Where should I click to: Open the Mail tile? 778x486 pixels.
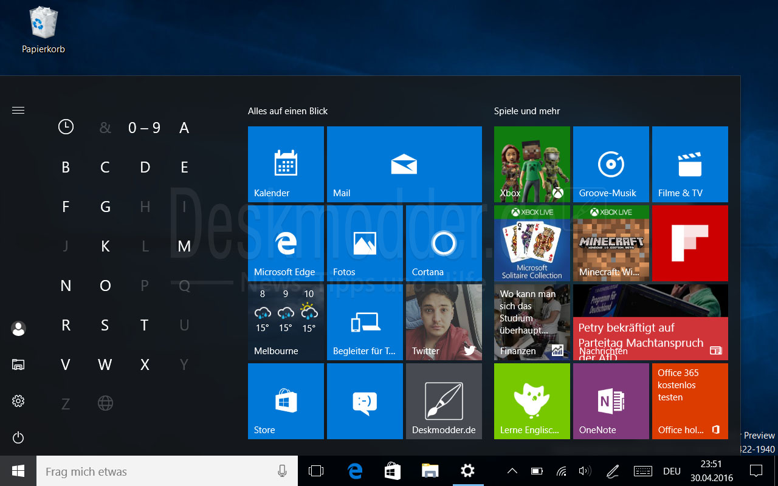point(404,164)
